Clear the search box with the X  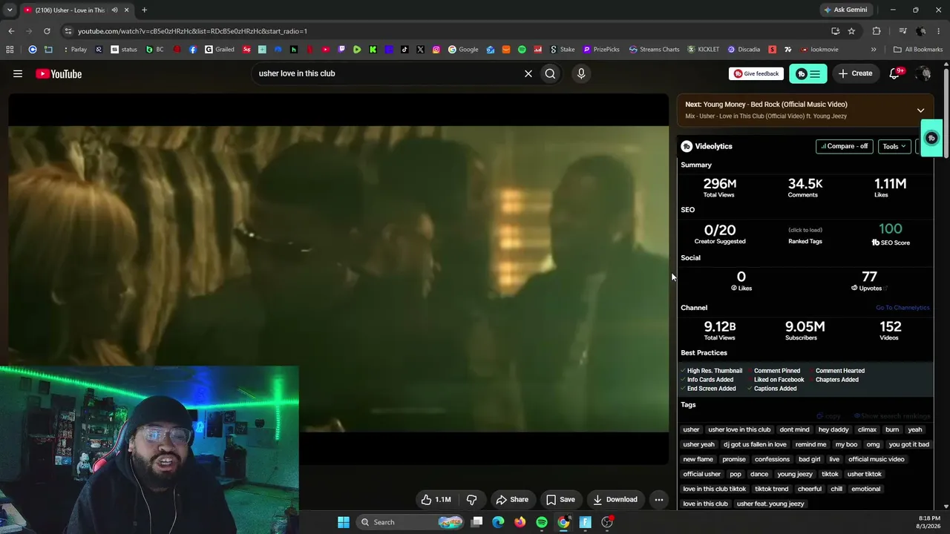pos(528,73)
